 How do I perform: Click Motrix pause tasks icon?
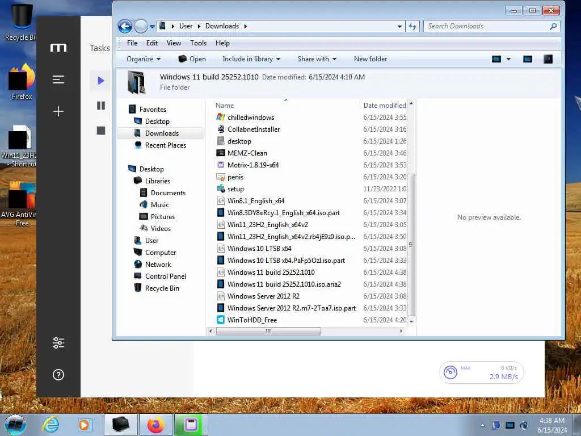(101, 106)
